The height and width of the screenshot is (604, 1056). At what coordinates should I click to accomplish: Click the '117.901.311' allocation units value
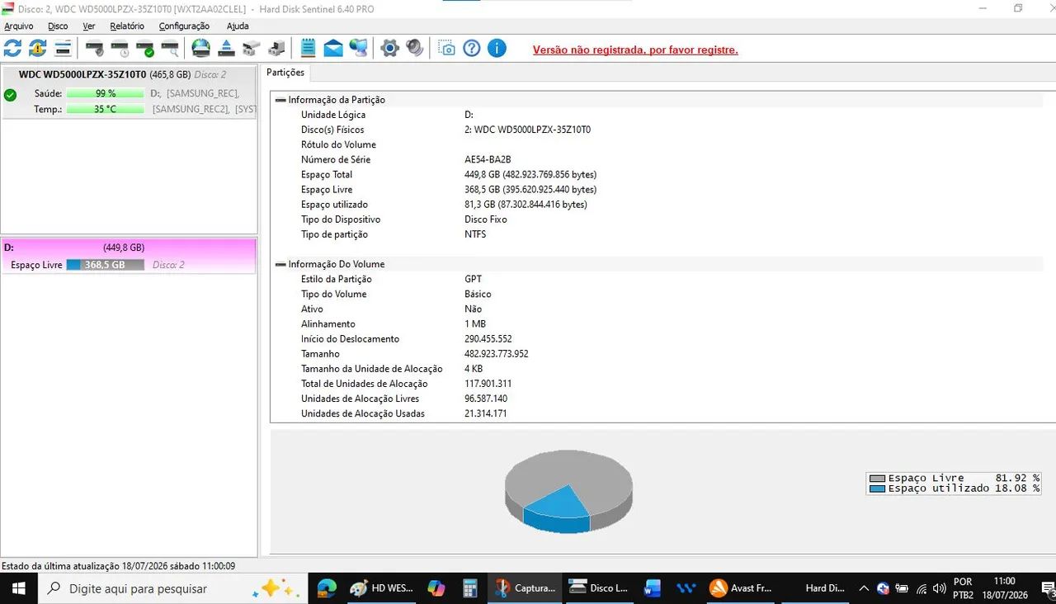(488, 384)
